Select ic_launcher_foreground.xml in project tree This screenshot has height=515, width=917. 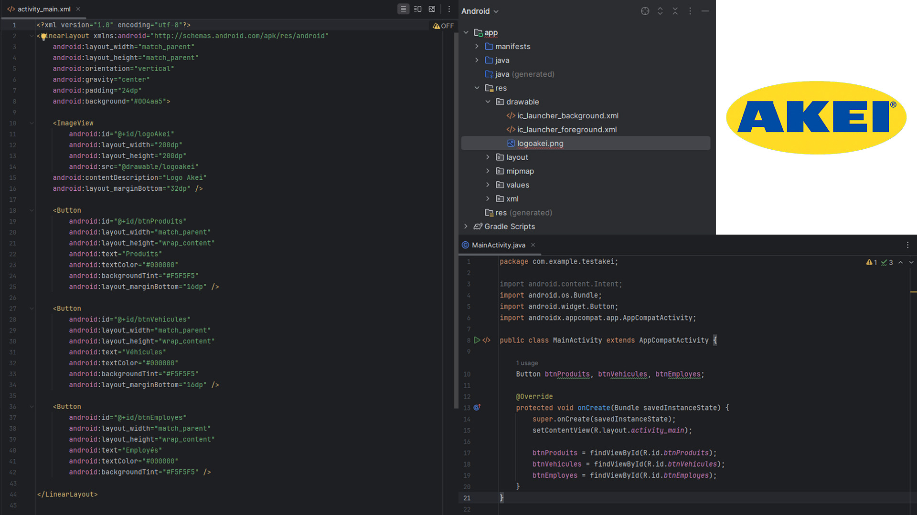[x=566, y=130]
